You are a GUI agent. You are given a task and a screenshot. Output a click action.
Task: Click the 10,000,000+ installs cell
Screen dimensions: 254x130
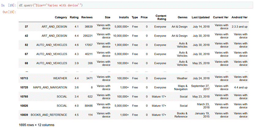click(121, 36)
